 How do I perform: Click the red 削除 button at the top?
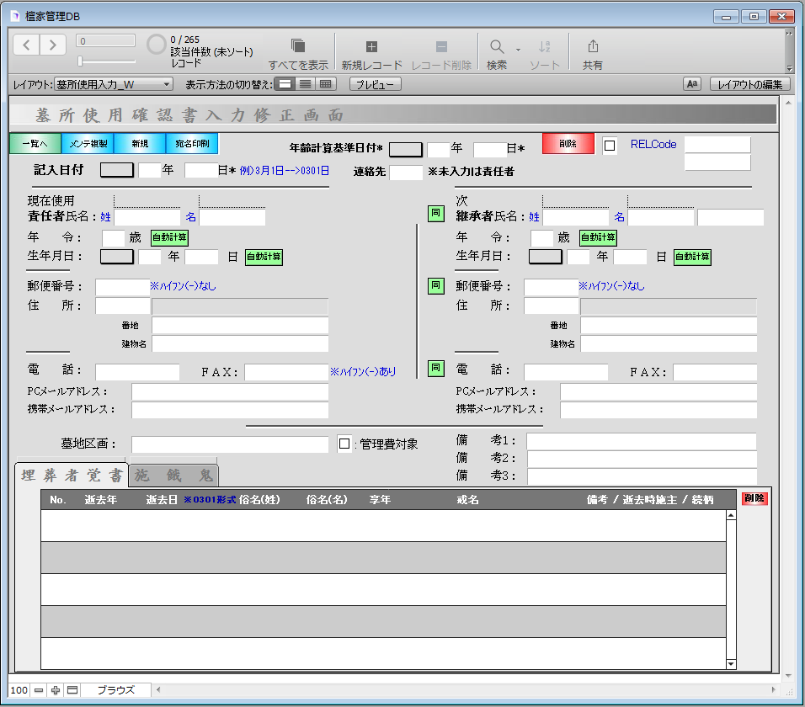pos(568,144)
